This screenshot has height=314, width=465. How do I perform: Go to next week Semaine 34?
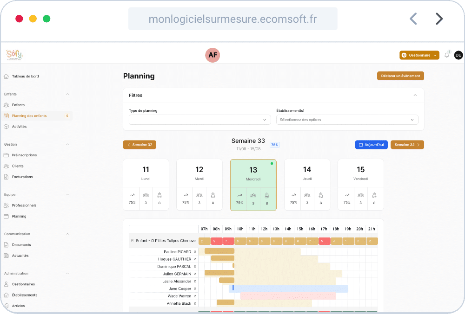point(407,145)
